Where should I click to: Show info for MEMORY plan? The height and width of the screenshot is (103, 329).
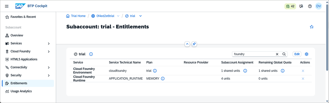pyautogui.click(x=163, y=79)
